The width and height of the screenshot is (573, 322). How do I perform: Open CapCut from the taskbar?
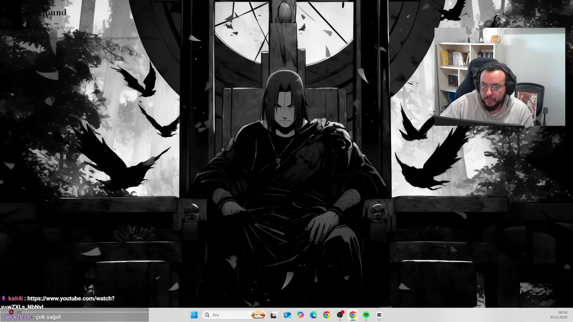(x=379, y=315)
